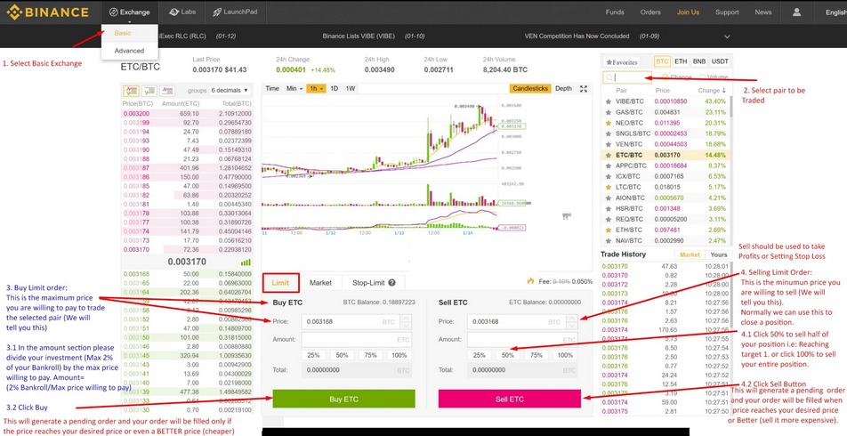Click the green depth bars icon beside 0.003170
This screenshot has width=847, height=436.
(x=246, y=262)
